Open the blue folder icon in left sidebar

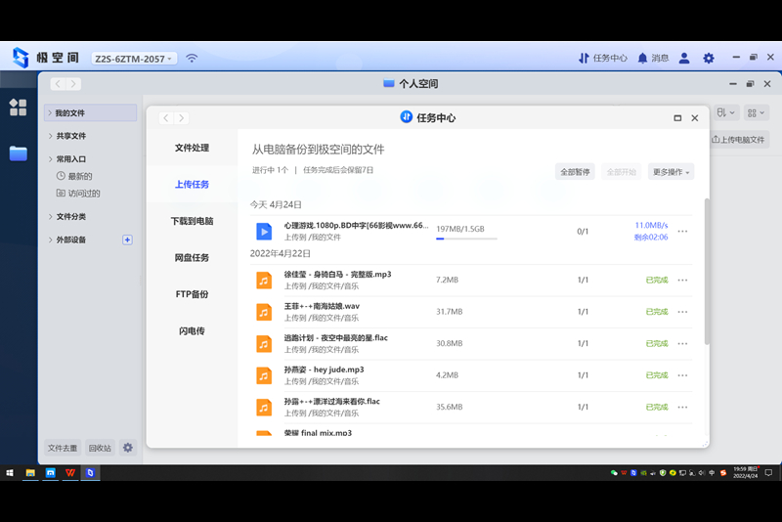[x=18, y=153]
